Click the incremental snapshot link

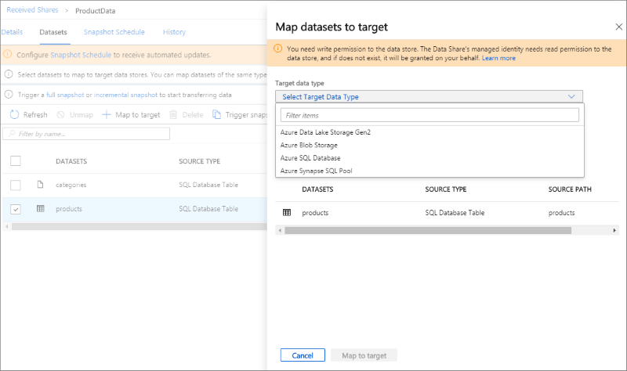click(125, 95)
